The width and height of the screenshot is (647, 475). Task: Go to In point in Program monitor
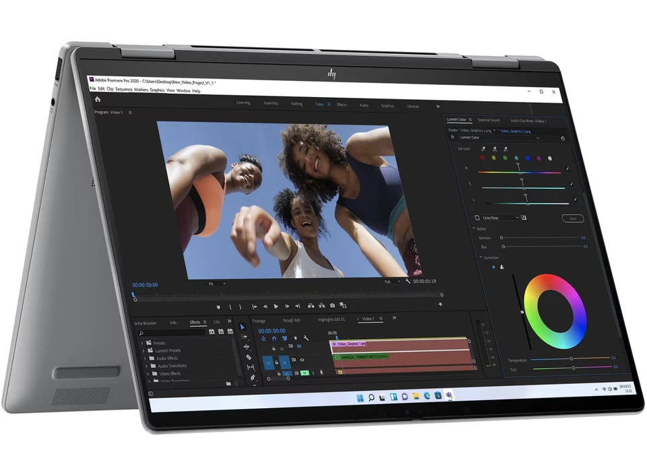(255, 306)
